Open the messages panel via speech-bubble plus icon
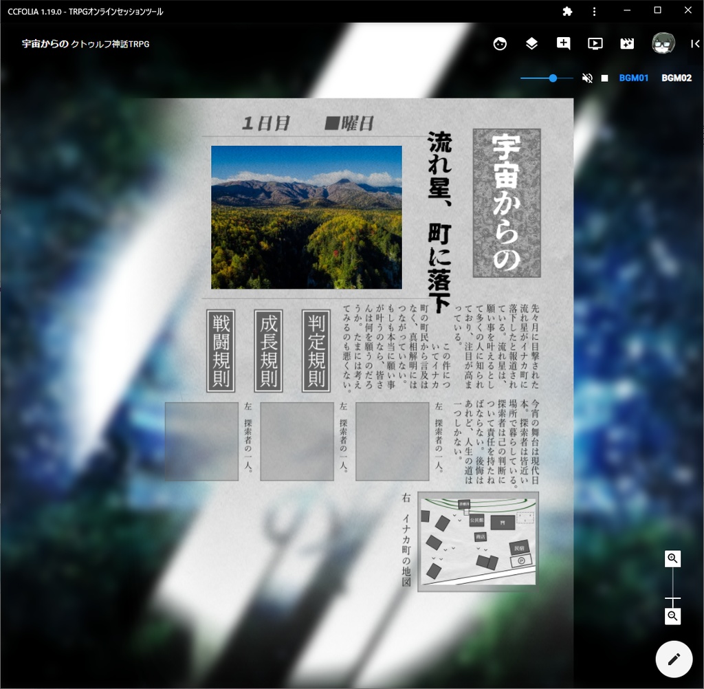Screen dimensions: 704x689 pos(563,43)
